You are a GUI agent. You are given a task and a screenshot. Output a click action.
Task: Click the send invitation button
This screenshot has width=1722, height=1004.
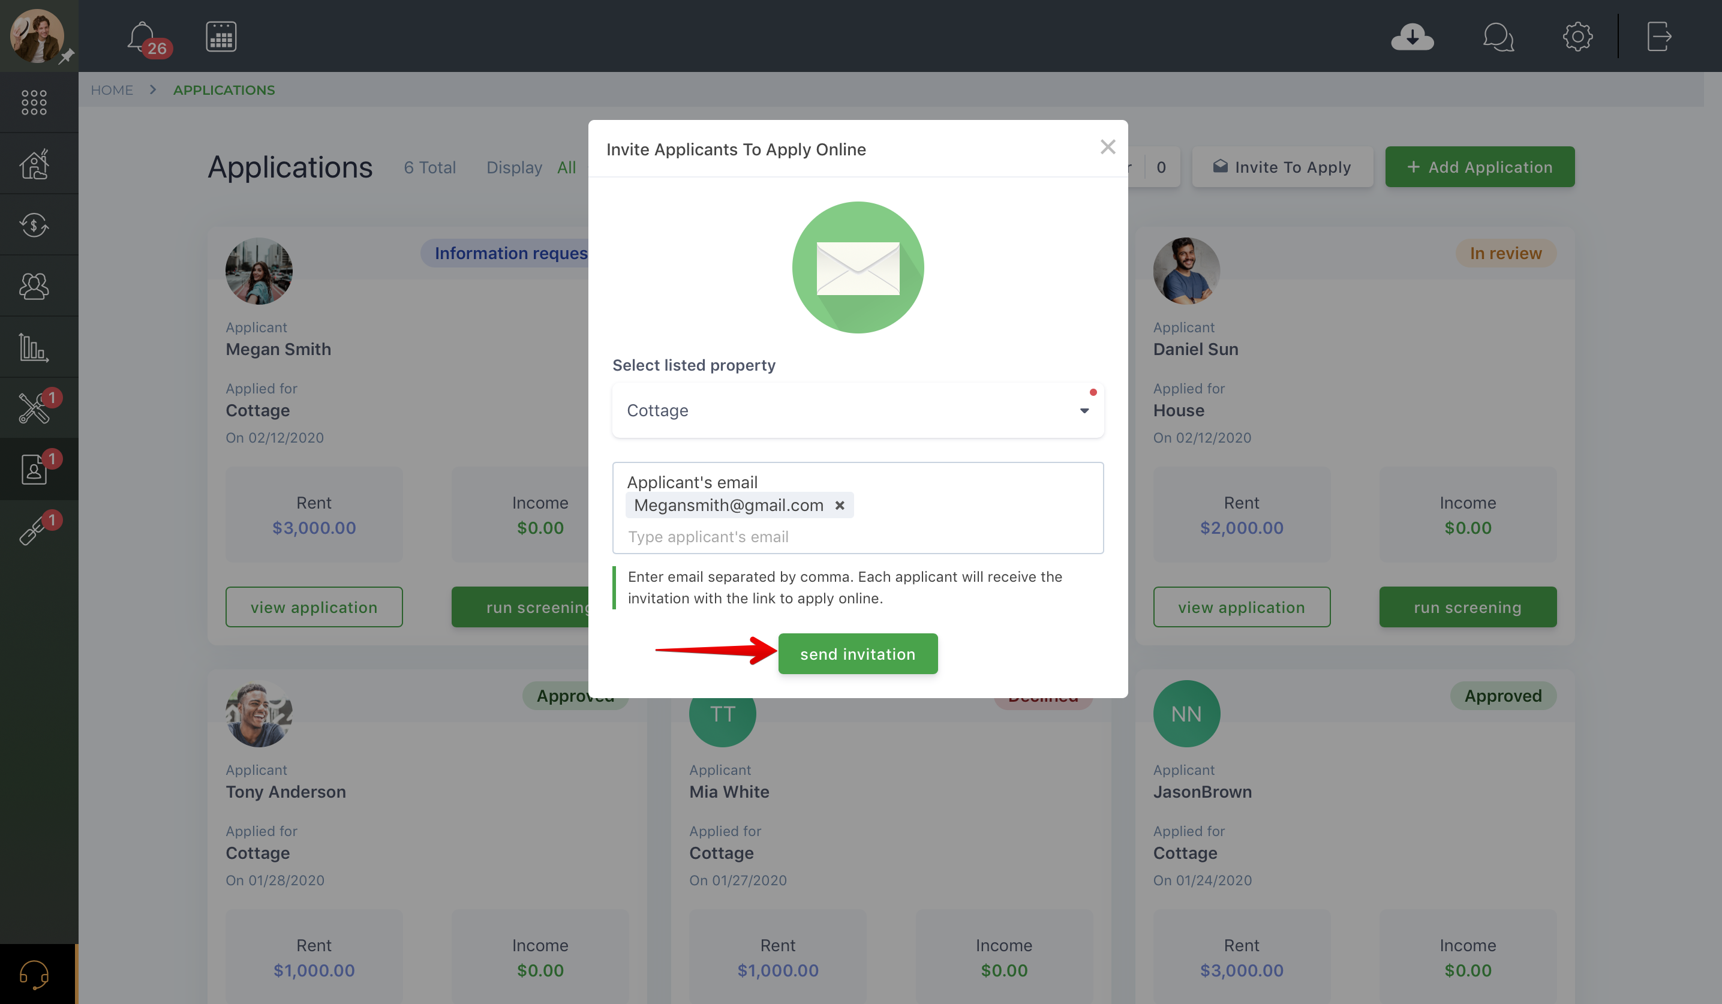coord(858,653)
